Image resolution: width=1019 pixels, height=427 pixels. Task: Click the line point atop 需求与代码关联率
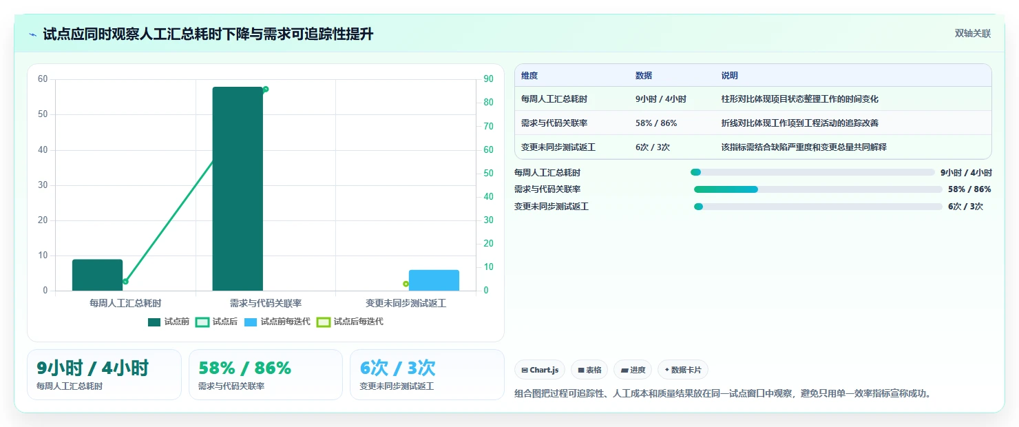click(266, 89)
